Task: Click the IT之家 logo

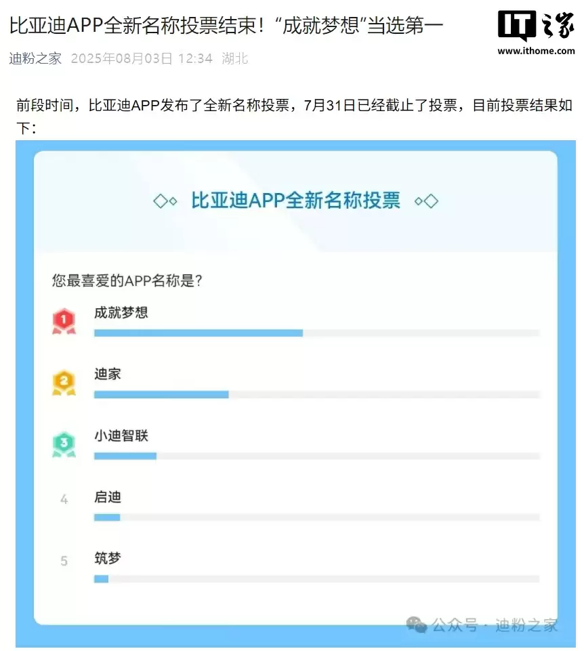Action: pyautogui.click(x=535, y=27)
